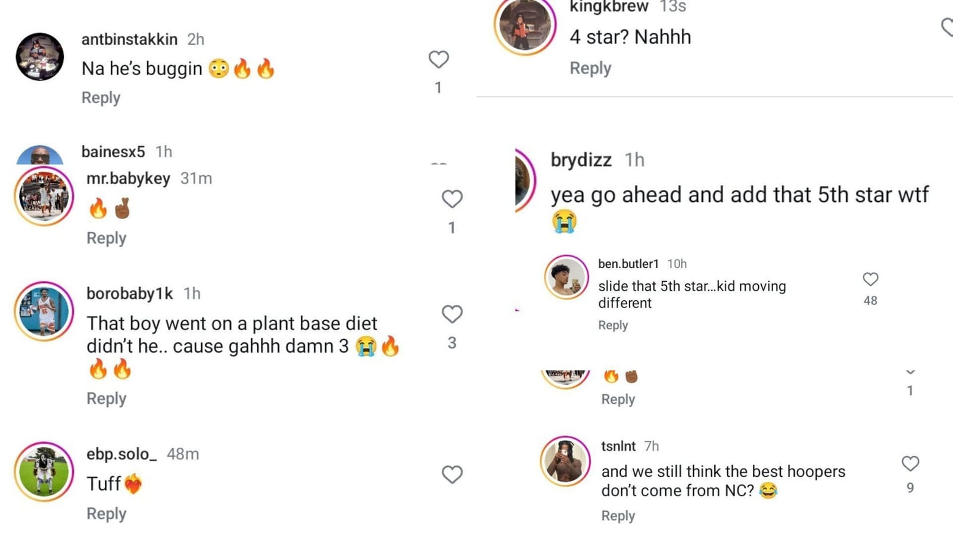
Task: View tsnlnt's profile picture
Action: point(565,461)
